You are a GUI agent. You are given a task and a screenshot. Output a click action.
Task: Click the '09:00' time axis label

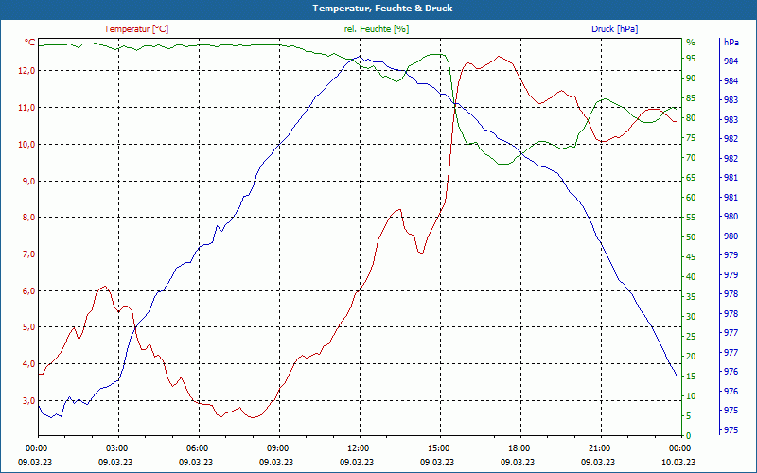click(277, 447)
